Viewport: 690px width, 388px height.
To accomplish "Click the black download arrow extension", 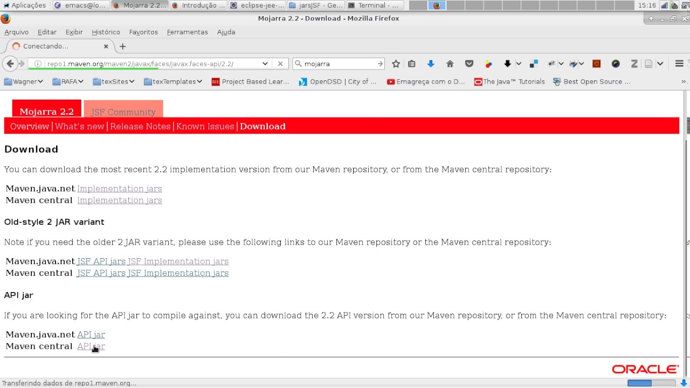I will (507, 64).
